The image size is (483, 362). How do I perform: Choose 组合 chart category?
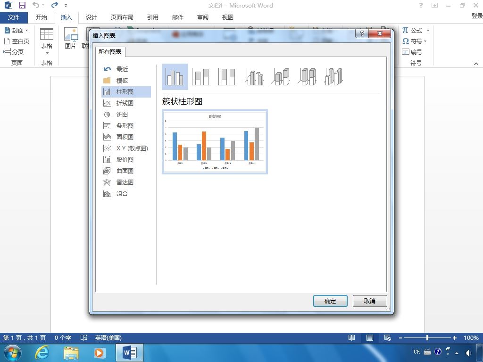coord(126,194)
